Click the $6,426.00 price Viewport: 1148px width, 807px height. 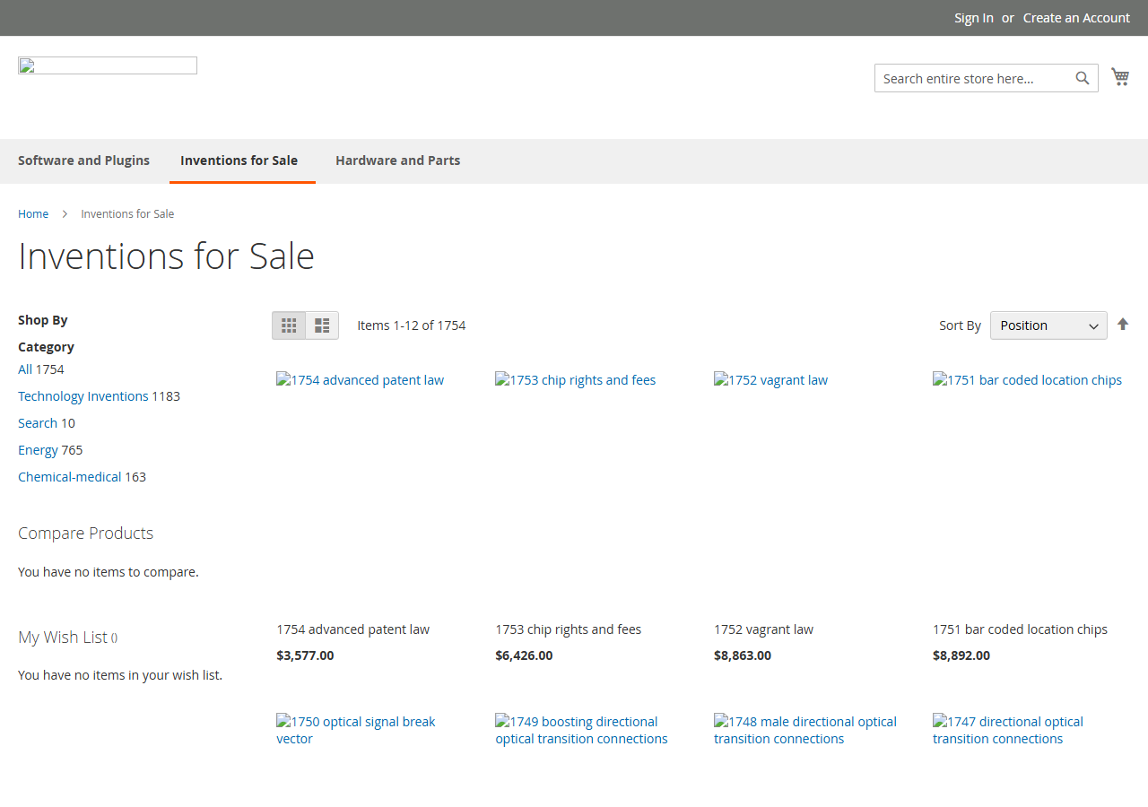(x=524, y=655)
